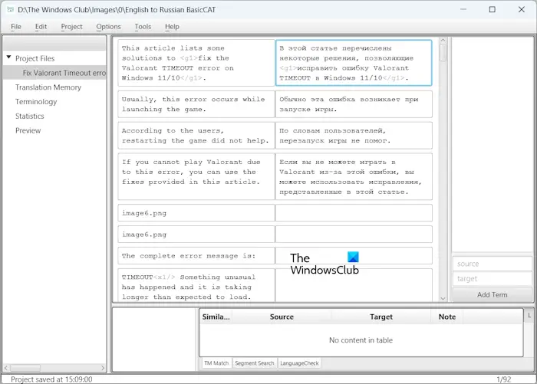The image size is (537, 384).
Task: Select source segment 'This article lists some solutions'
Action: [196, 63]
